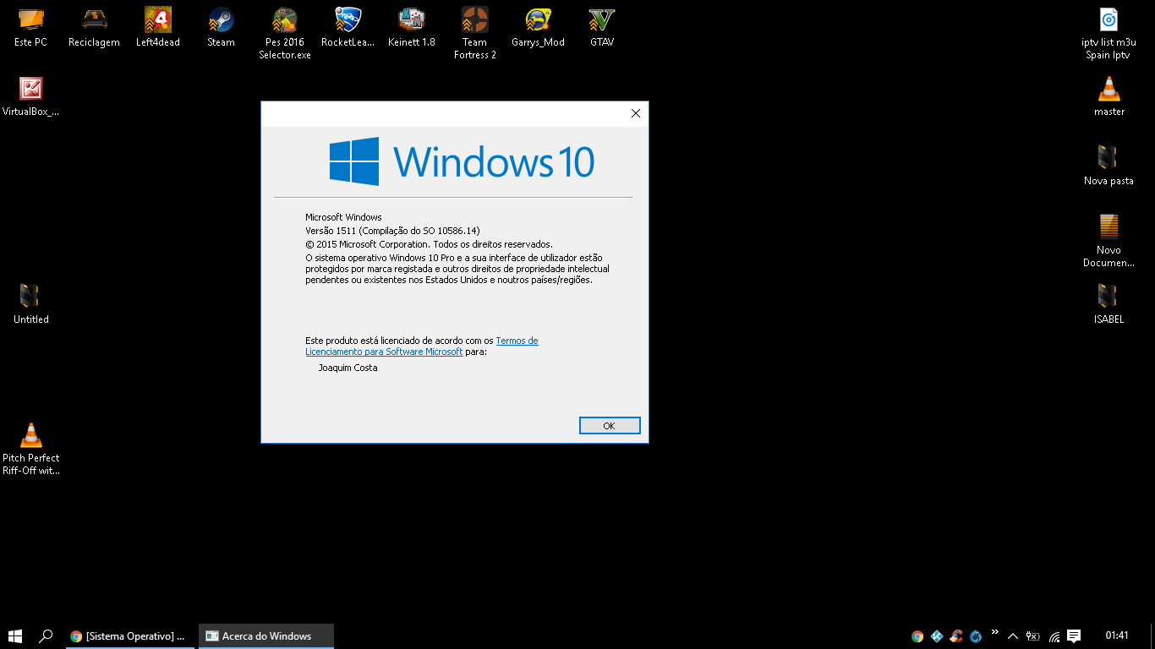
Task: Expand hidden system tray icons arrow
Action: click(x=1013, y=636)
